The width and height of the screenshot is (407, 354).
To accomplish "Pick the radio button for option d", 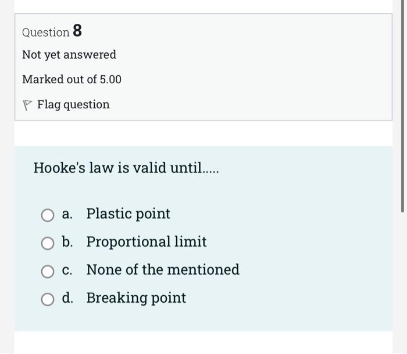I will tap(48, 299).
